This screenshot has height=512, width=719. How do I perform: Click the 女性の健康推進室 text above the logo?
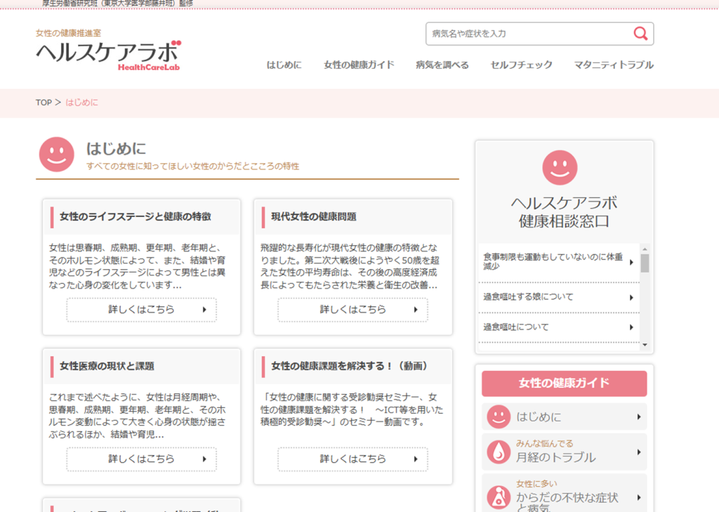coord(68,33)
